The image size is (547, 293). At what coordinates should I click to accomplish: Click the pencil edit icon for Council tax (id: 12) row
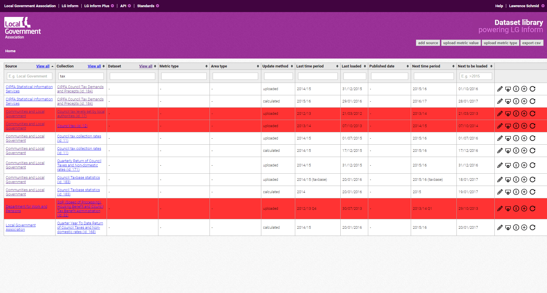point(500,126)
